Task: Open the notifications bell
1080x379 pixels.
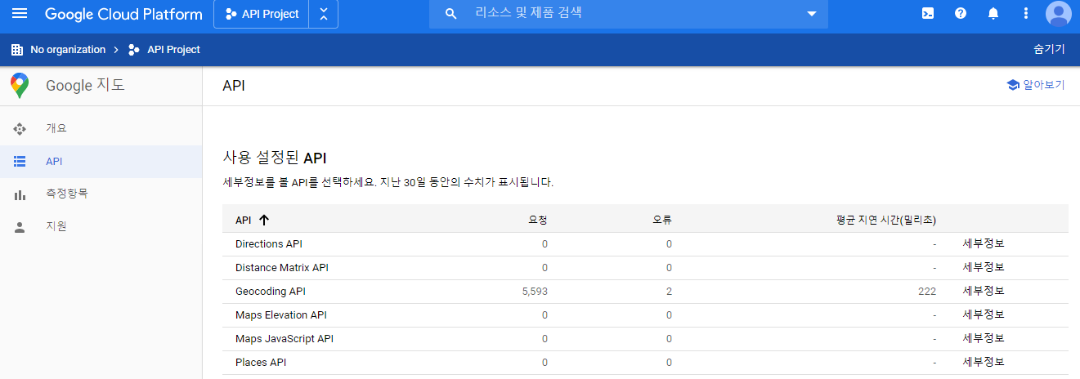Action: pos(993,14)
